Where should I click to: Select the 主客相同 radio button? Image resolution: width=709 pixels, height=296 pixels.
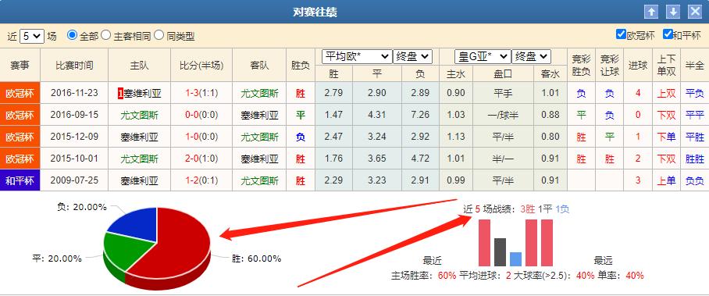coord(106,35)
